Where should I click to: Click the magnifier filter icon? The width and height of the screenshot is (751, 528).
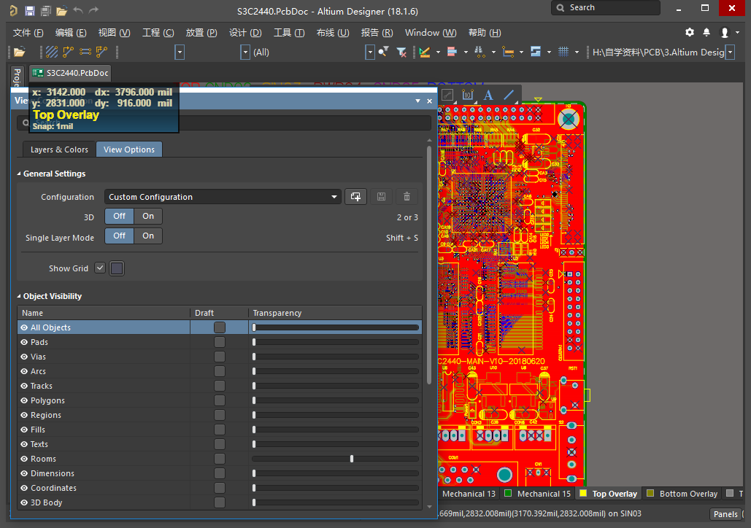[x=383, y=52]
